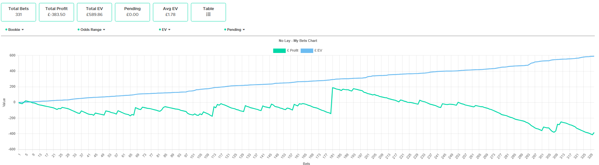
Task: Click the caret arrow next to Pending filter
Action: coord(244,30)
